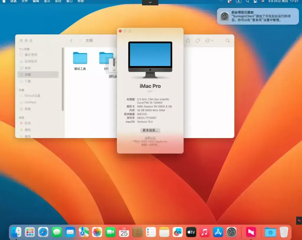Select Untitled volume in Finder sidebar
The image size is (302, 240).
[x=38, y=102]
